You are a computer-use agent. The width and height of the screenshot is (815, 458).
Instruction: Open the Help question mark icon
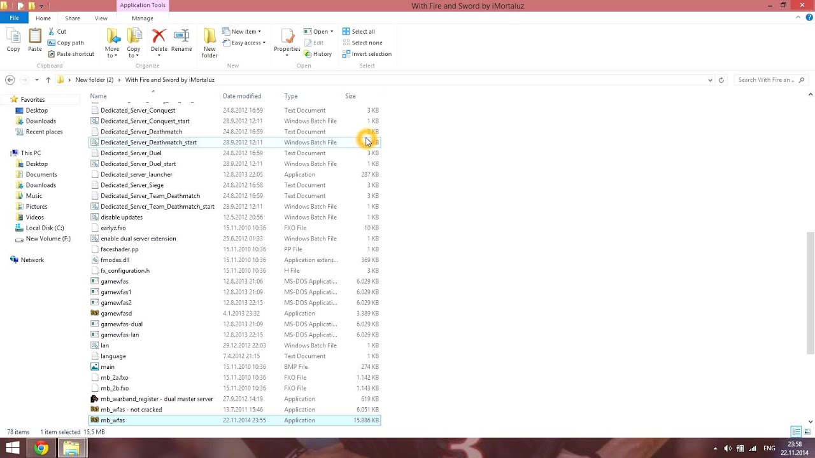coord(808,18)
